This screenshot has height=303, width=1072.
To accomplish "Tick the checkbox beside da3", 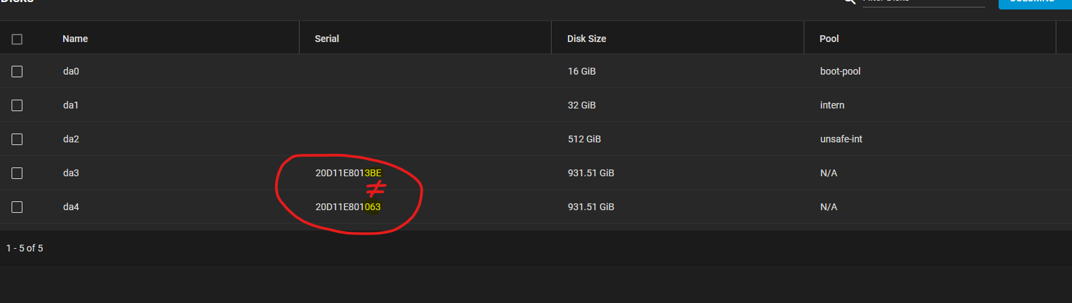I will 17,173.
